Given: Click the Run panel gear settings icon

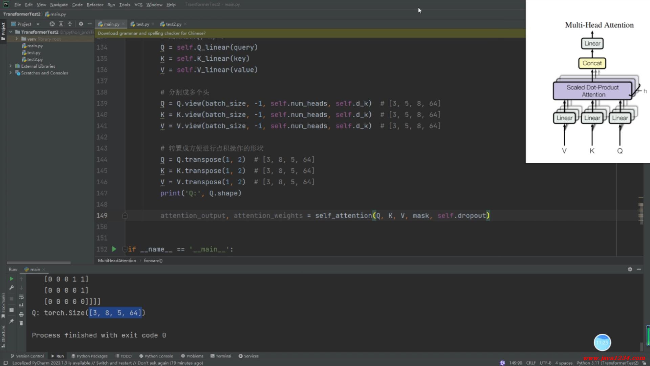Looking at the screenshot, I should point(630,269).
